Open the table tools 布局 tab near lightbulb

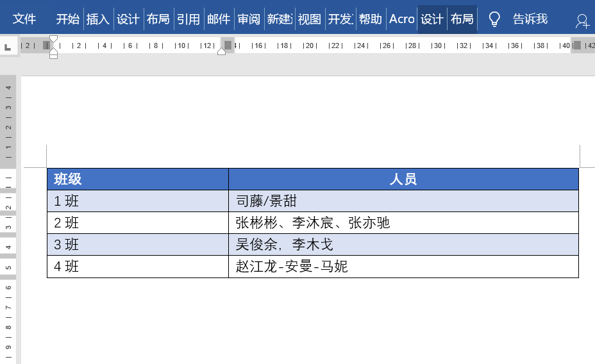click(462, 19)
